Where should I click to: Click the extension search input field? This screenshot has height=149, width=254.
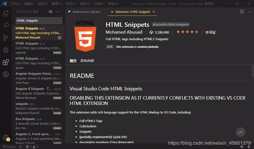(39, 21)
